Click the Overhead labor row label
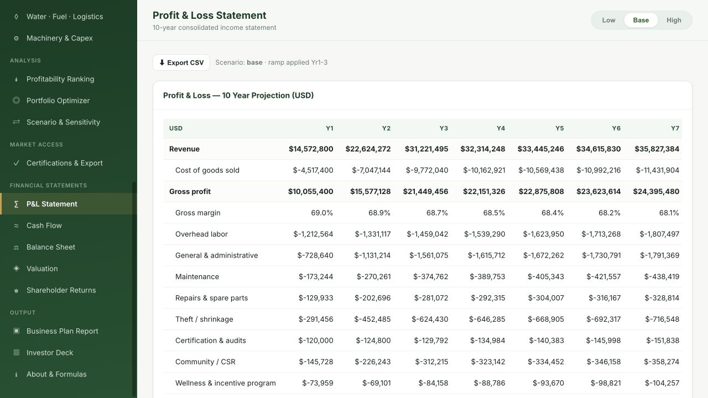Viewport: 708px width, 398px height. point(201,234)
